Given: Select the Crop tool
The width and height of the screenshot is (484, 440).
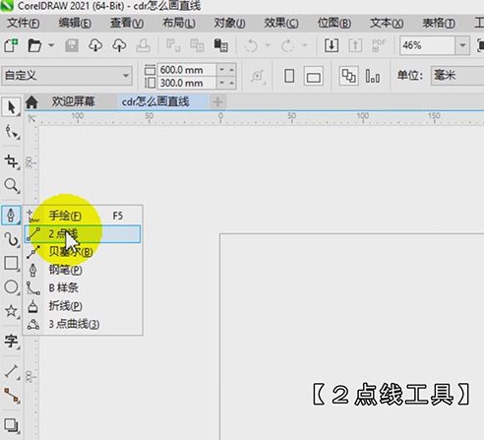Looking at the screenshot, I should pyautogui.click(x=12, y=161).
